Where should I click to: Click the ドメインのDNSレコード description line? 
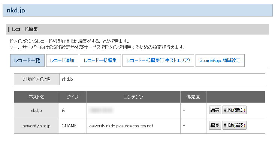(70, 41)
